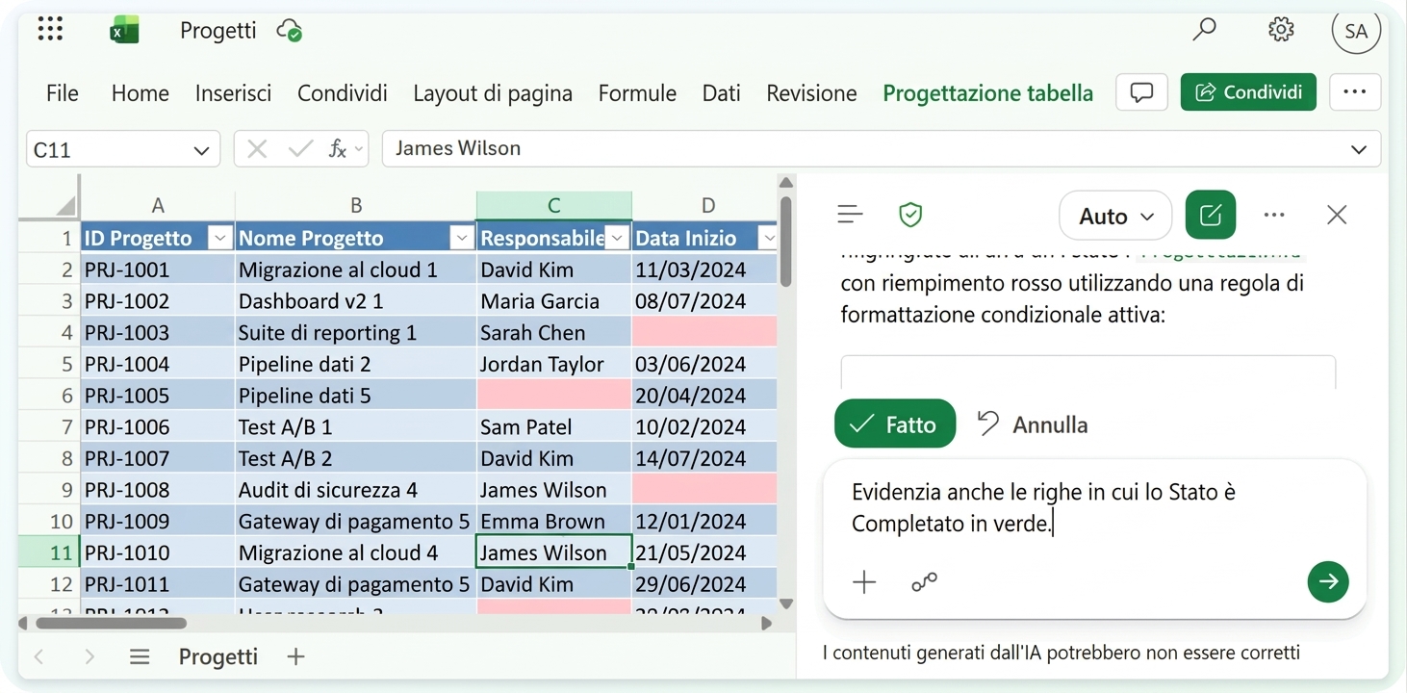
Task: Click the confirm checkmark in formula bar
Action: tap(300, 149)
